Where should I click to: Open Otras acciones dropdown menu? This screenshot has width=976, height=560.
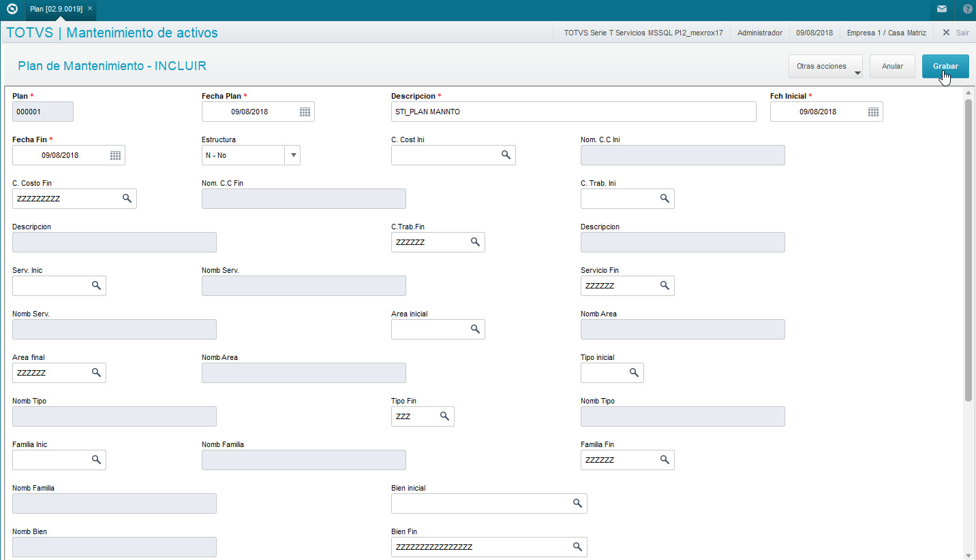826,67
